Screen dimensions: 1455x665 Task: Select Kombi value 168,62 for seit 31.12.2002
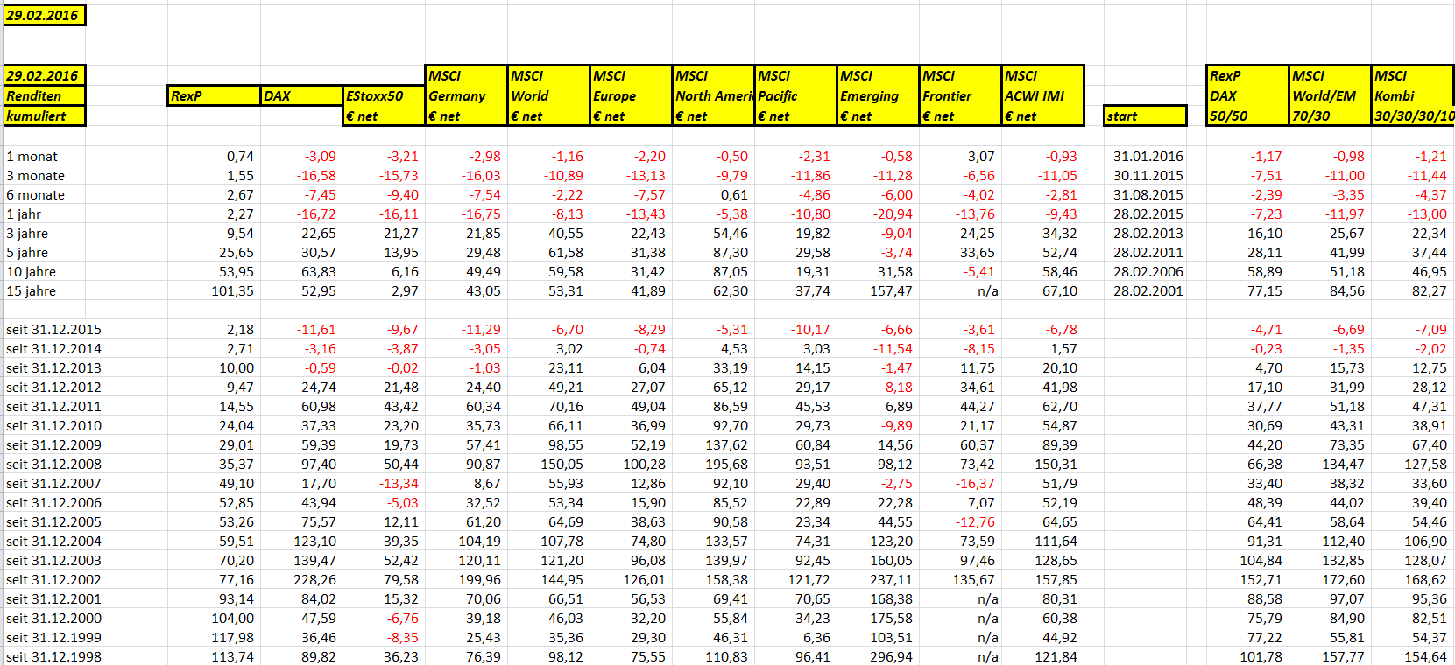coord(1425,579)
